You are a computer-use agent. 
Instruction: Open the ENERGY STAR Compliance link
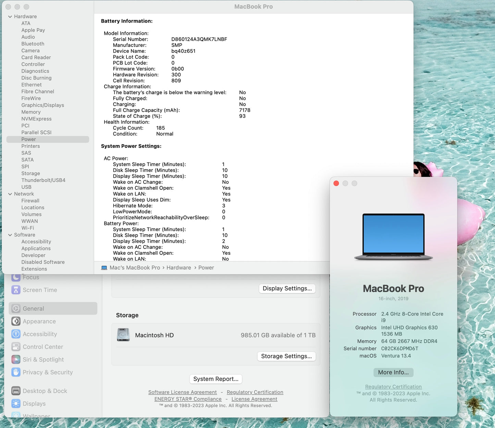(188, 399)
